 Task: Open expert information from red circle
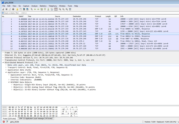click(x=4, y=122)
